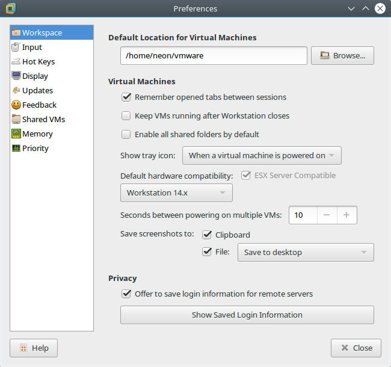The width and height of the screenshot is (391, 367).
Task: Enable all shared folders by default checkbox
Action: pos(126,134)
